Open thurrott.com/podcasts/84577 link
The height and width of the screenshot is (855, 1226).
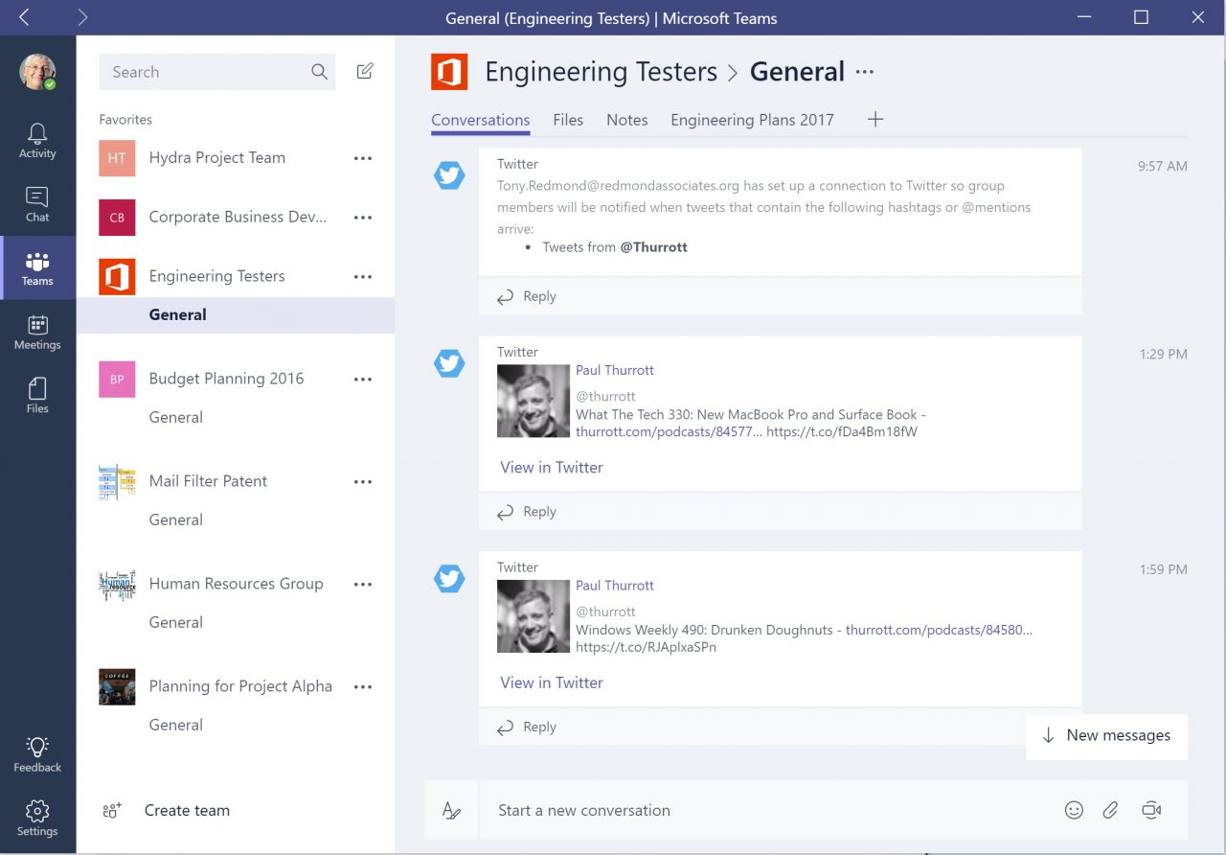click(669, 432)
